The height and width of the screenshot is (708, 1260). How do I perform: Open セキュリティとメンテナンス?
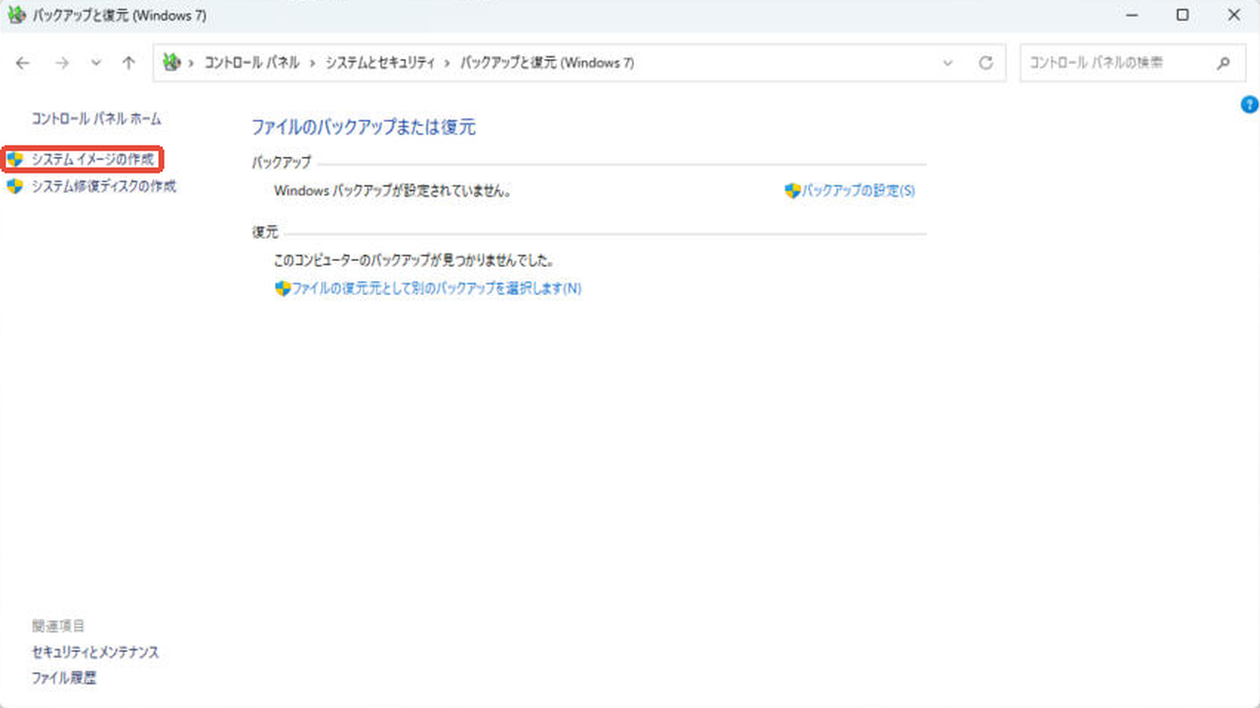point(95,652)
